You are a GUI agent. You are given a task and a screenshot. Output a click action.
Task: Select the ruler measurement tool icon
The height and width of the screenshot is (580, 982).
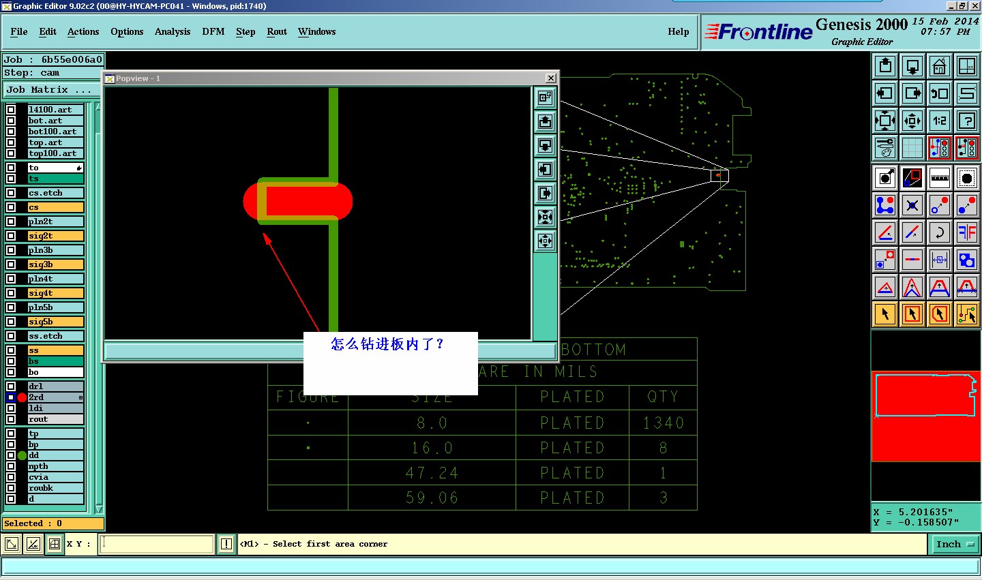click(x=940, y=178)
